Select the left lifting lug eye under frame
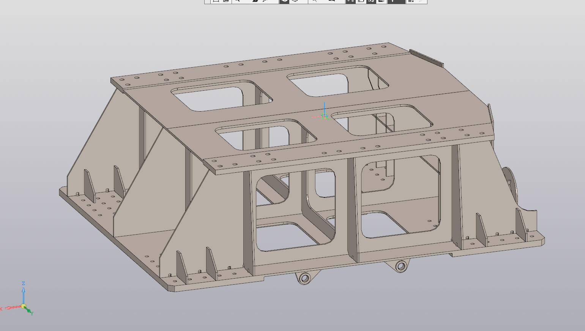The image size is (585, 331). click(x=304, y=279)
